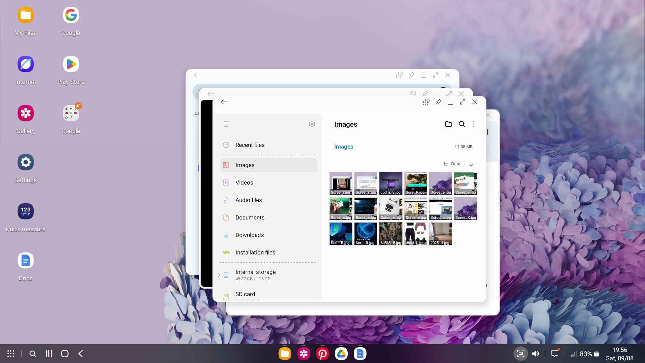Viewport: 645px width, 363px height.
Task: Switch to Pinterest in taskbar
Action: [x=322, y=354]
